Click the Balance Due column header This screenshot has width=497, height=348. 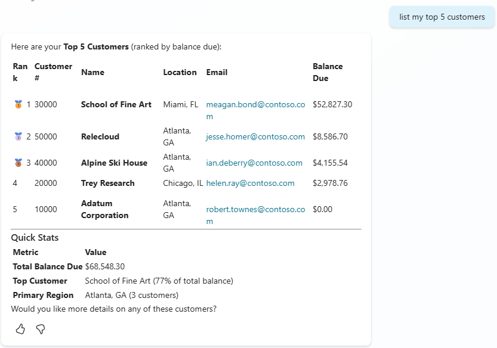(328, 72)
